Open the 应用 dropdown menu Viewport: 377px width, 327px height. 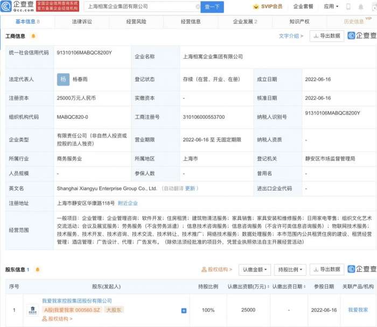coord(331,7)
